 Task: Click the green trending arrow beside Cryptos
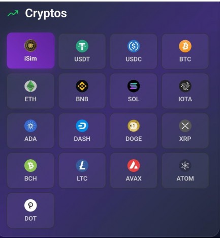tap(13, 13)
